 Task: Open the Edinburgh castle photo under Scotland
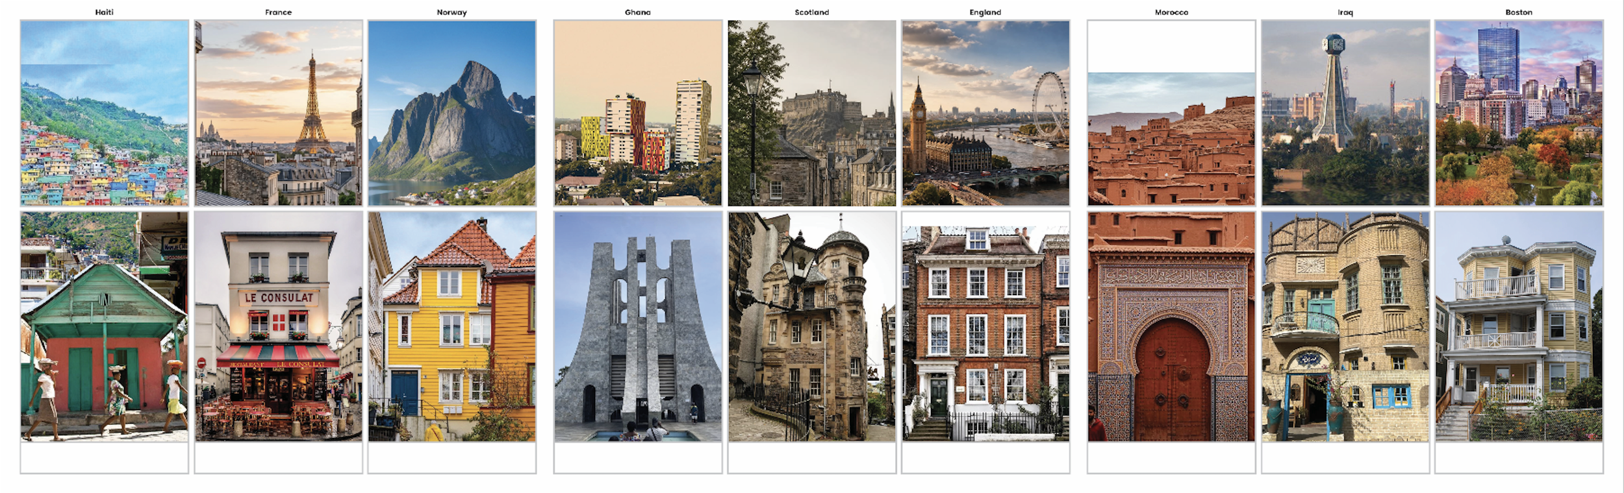point(812,113)
